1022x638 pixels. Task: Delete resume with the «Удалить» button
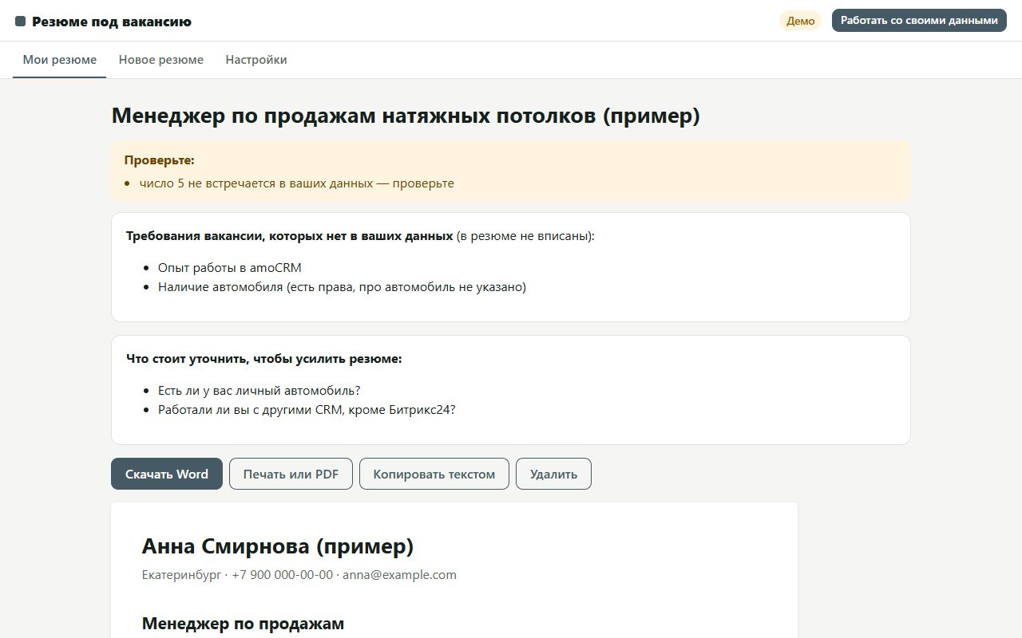[x=553, y=474]
